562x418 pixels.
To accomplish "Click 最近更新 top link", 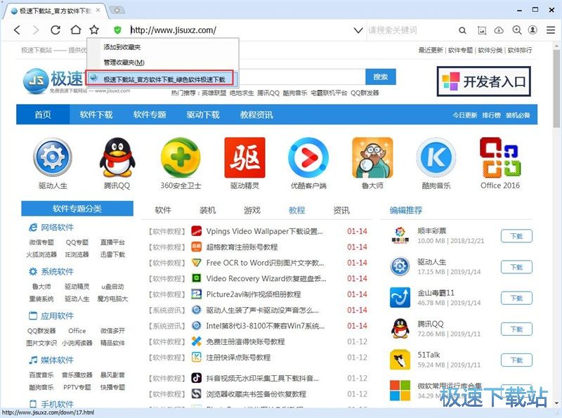I will [x=431, y=50].
